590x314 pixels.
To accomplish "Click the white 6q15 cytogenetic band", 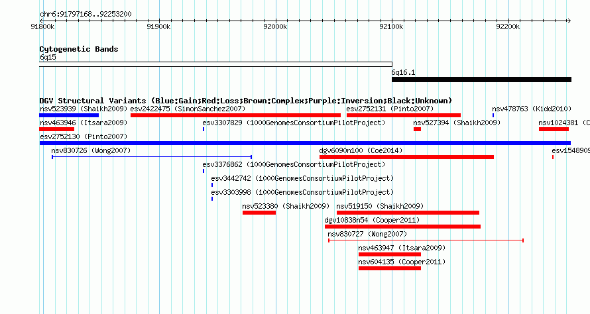I will [215, 64].
